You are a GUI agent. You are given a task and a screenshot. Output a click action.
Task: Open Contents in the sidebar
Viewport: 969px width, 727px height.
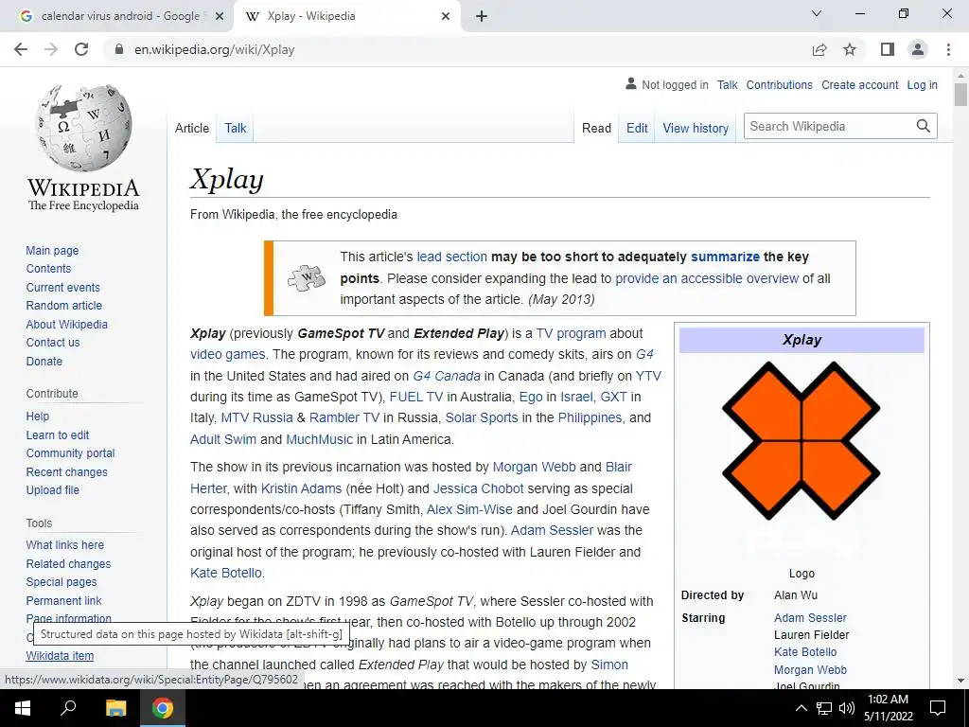pos(48,268)
